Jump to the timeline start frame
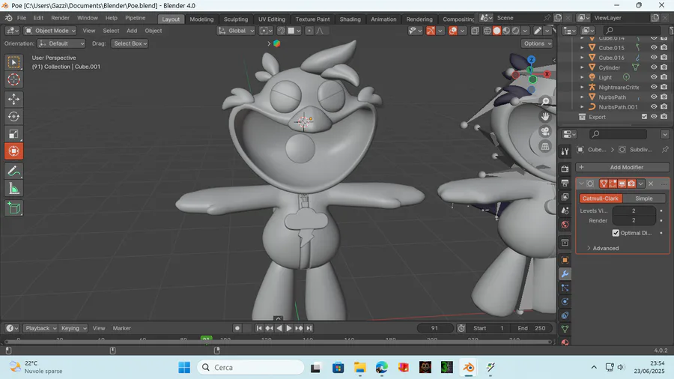The image size is (674, 379). point(259,328)
